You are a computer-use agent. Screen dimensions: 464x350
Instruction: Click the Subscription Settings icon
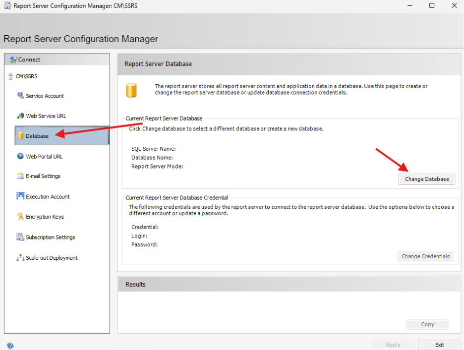pyautogui.click(x=20, y=237)
